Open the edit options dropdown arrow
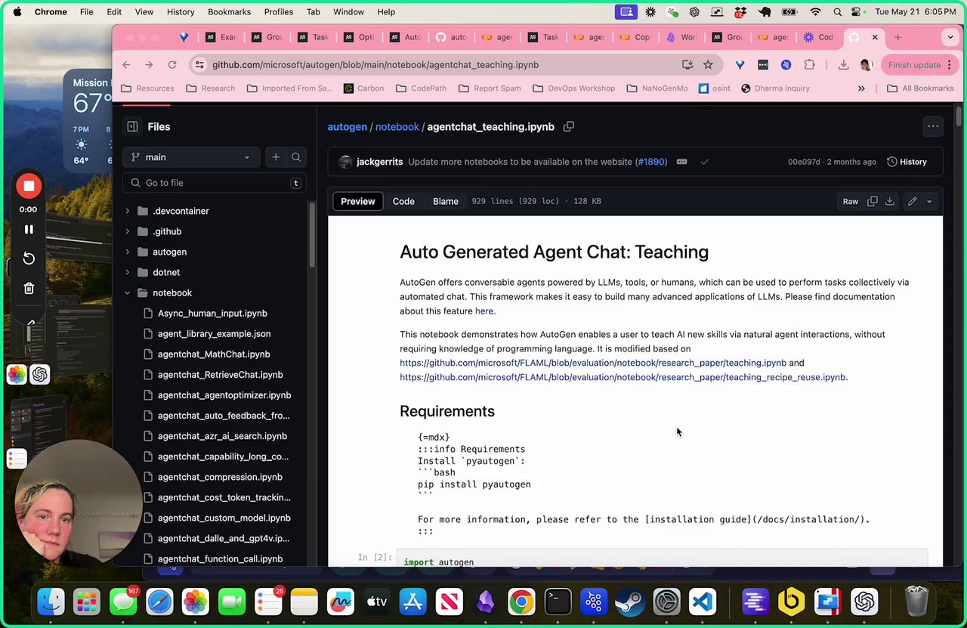Viewport: 967px width, 628px height. click(x=929, y=201)
